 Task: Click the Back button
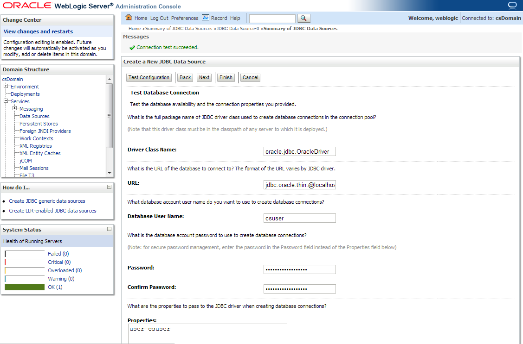click(185, 77)
